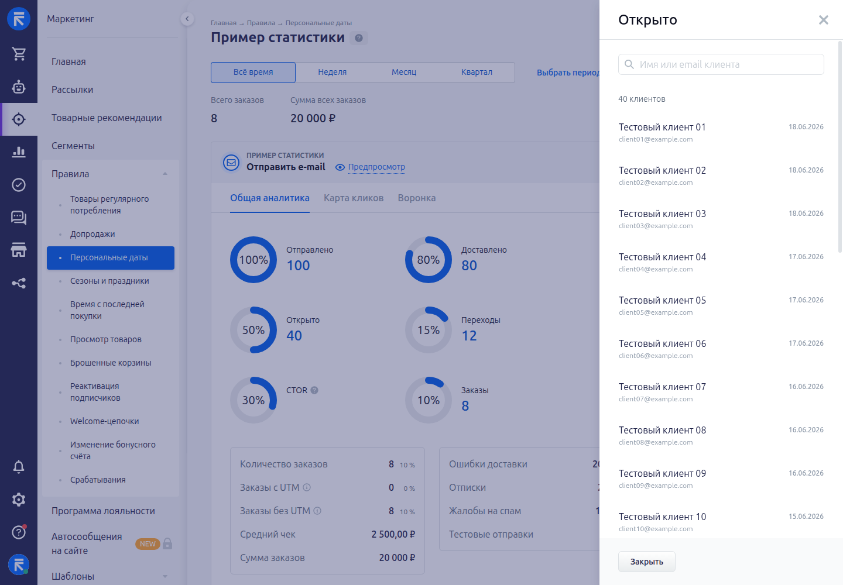Image resolution: width=843 pixels, height=585 pixels.
Task: Click the Отправлено 100% donut chart
Action: [253, 260]
